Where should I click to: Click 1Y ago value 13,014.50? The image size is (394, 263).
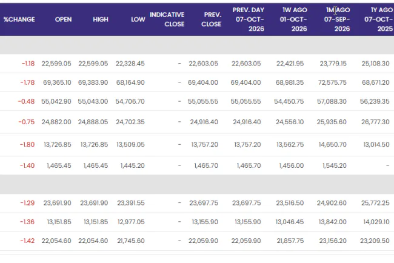coord(376,144)
